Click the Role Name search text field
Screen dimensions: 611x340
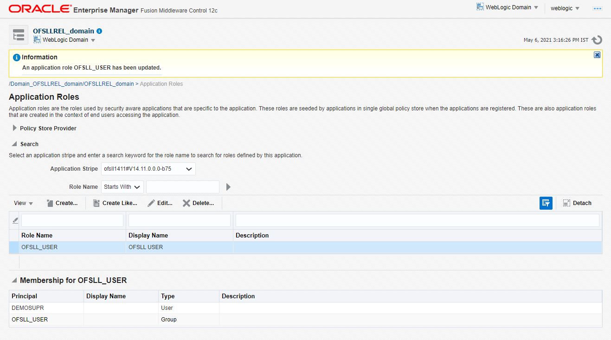[x=183, y=187]
